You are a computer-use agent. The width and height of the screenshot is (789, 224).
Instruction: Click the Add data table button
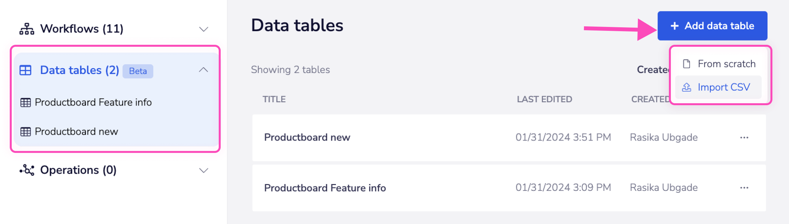click(712, 26)
